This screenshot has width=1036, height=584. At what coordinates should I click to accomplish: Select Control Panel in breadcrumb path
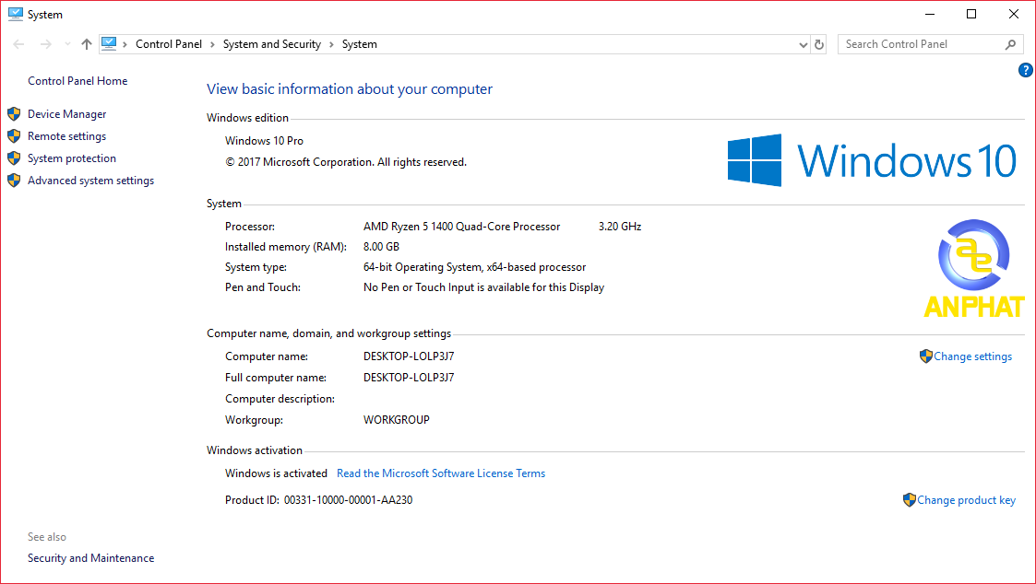tap(169, 44)
